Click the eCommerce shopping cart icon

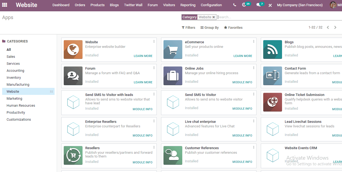(x=173, y=49)
